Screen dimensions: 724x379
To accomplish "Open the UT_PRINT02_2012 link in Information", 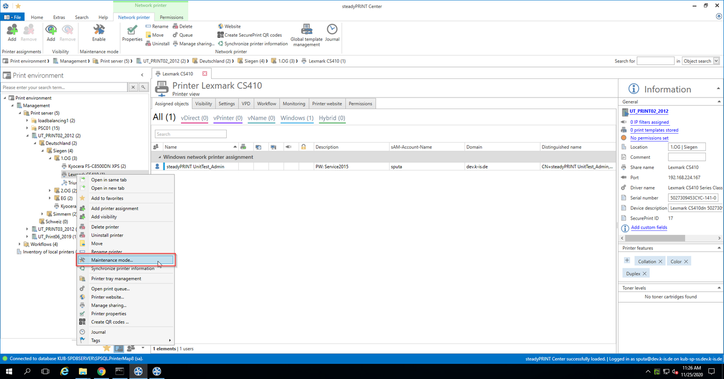I will 649,111.
